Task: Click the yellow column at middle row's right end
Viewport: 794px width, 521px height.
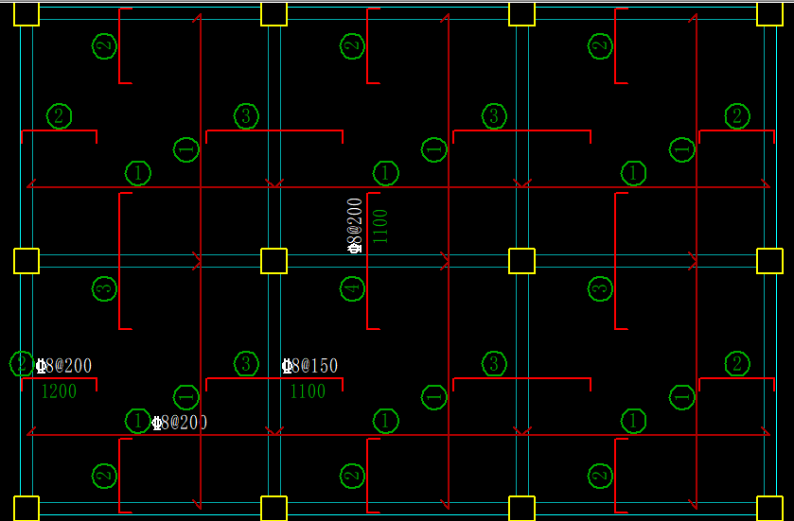Action: [769, 261]
